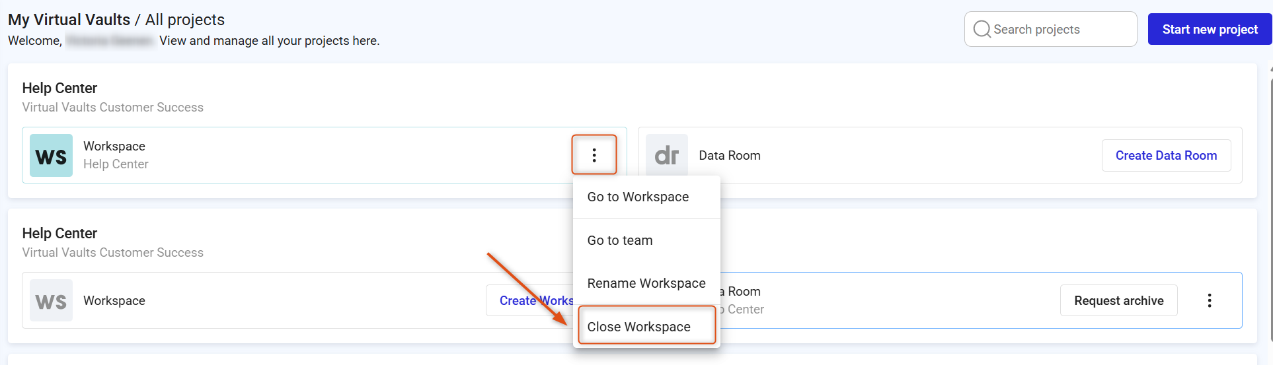Click the All projects breadcrumb text
This screenshot has height=365, width=1273.
(185, 20)
